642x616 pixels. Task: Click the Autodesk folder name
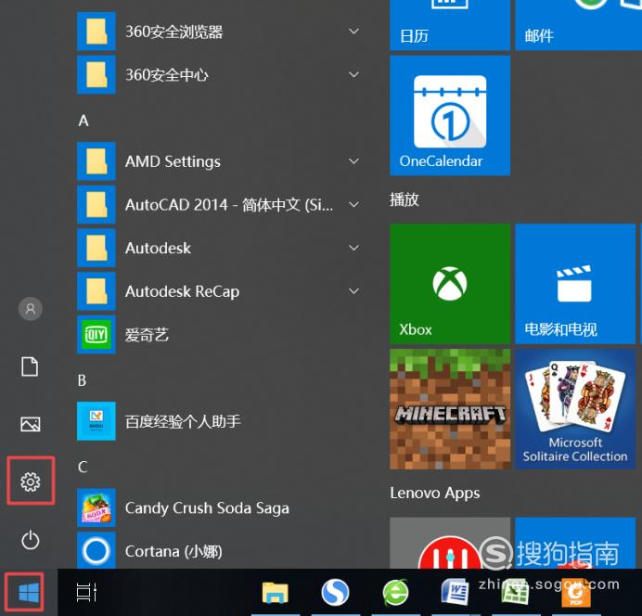click(158, 248)
